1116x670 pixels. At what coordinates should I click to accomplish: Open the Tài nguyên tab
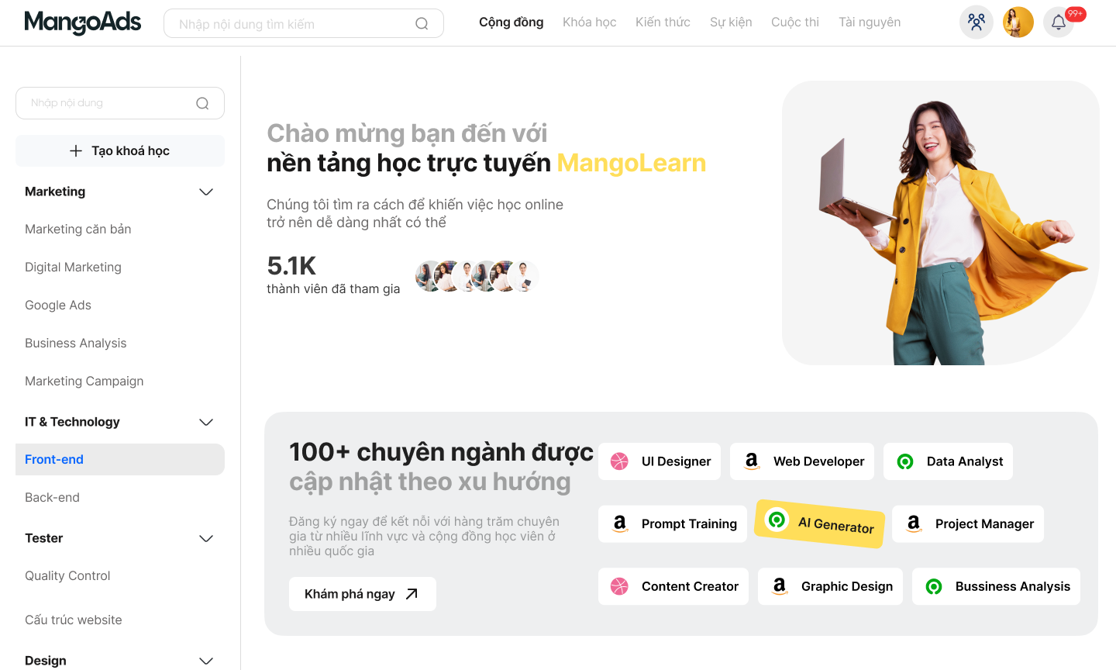[870, 22]
